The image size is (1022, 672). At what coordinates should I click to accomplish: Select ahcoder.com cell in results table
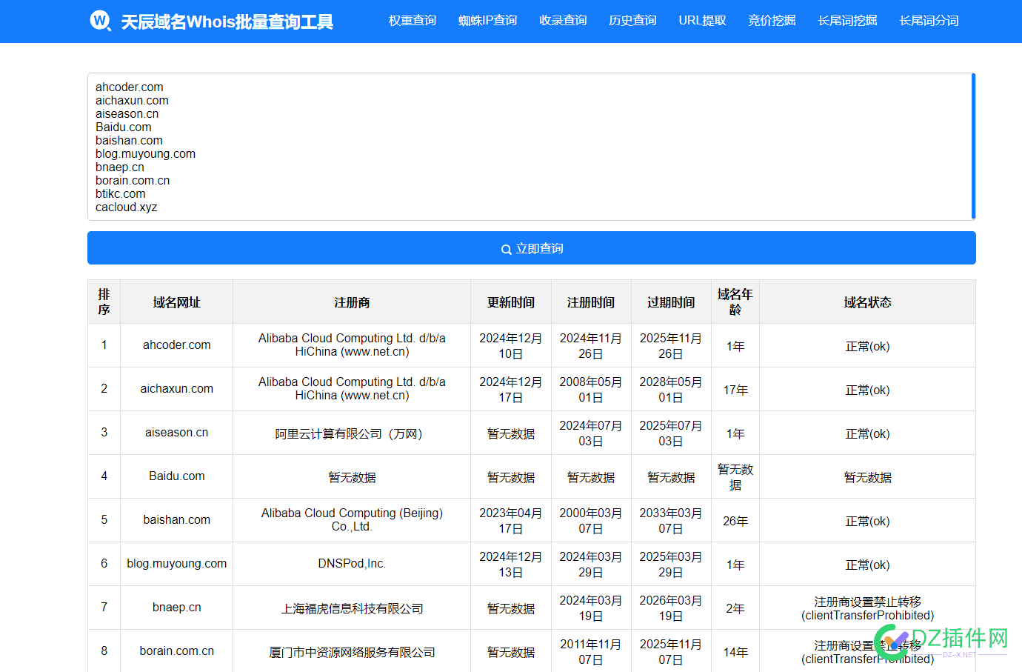[x=176, y=345]
